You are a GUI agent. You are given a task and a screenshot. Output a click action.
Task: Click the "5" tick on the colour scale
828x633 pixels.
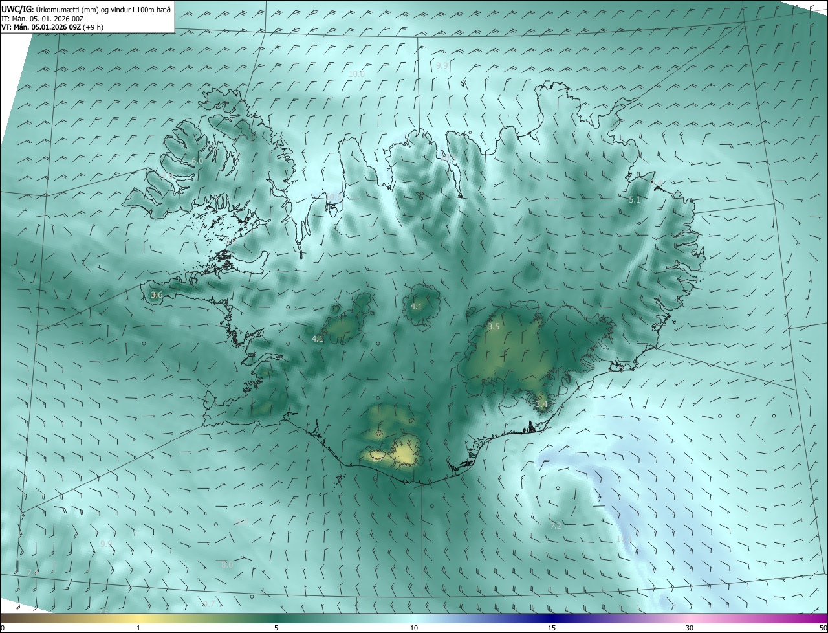point(276,628)
